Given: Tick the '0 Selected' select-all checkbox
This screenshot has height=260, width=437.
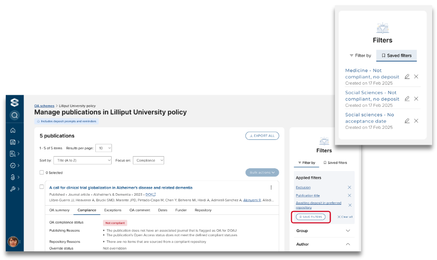Looking at the screenshot, I should [x=42, y=173].
